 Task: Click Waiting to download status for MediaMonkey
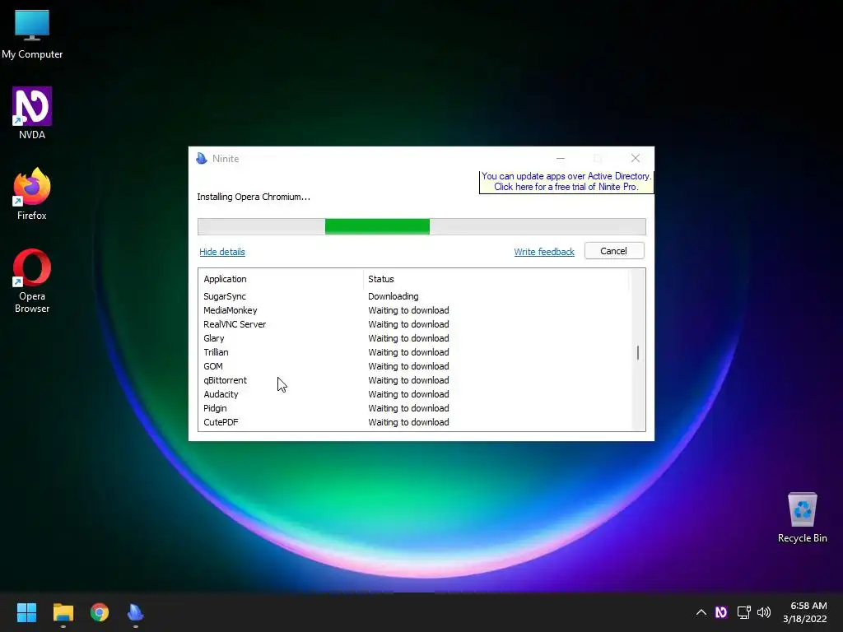[x=408, y=310]
